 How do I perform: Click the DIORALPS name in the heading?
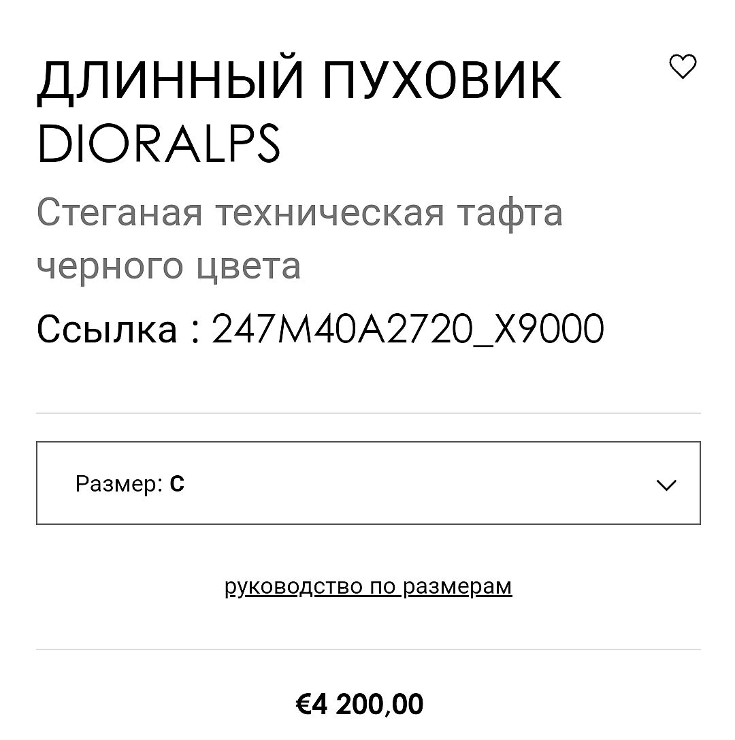159,144
